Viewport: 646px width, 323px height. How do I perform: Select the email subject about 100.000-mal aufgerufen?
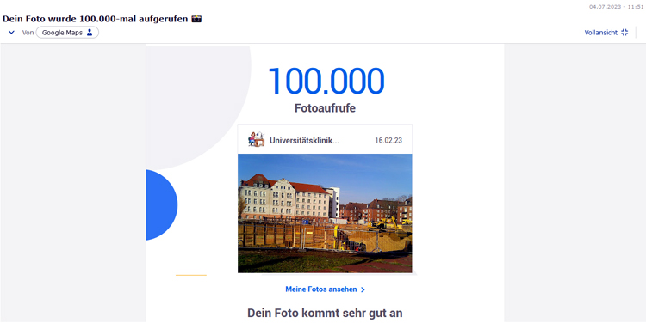(x=95, y=19)
